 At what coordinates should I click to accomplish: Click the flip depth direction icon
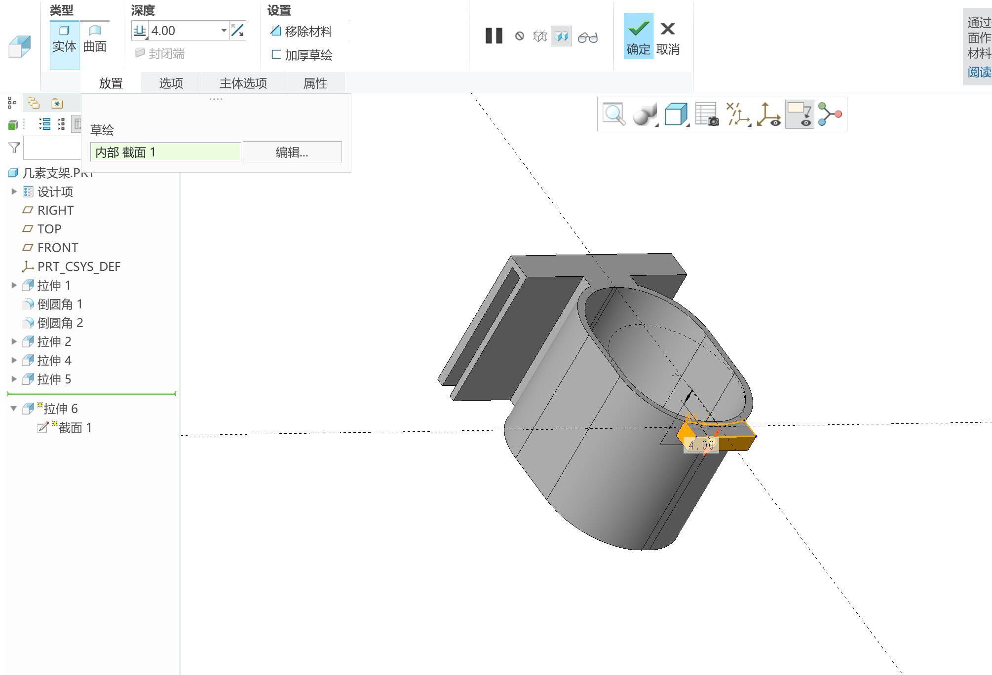coord(237,31)
